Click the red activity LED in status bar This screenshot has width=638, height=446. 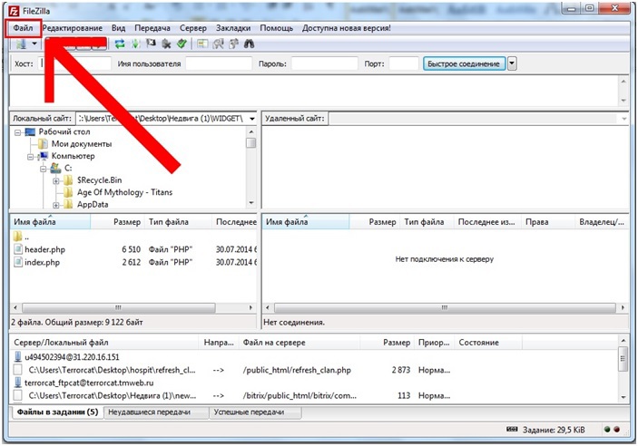point(616,430)
